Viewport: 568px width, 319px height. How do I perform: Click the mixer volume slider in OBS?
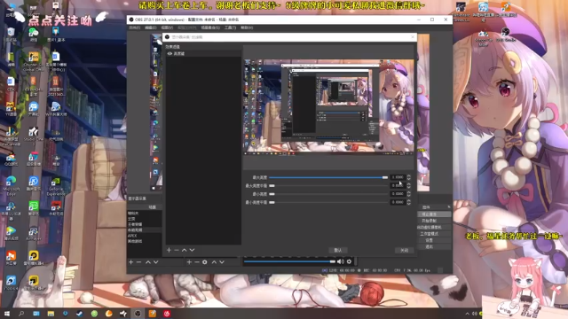click(289, 261)
